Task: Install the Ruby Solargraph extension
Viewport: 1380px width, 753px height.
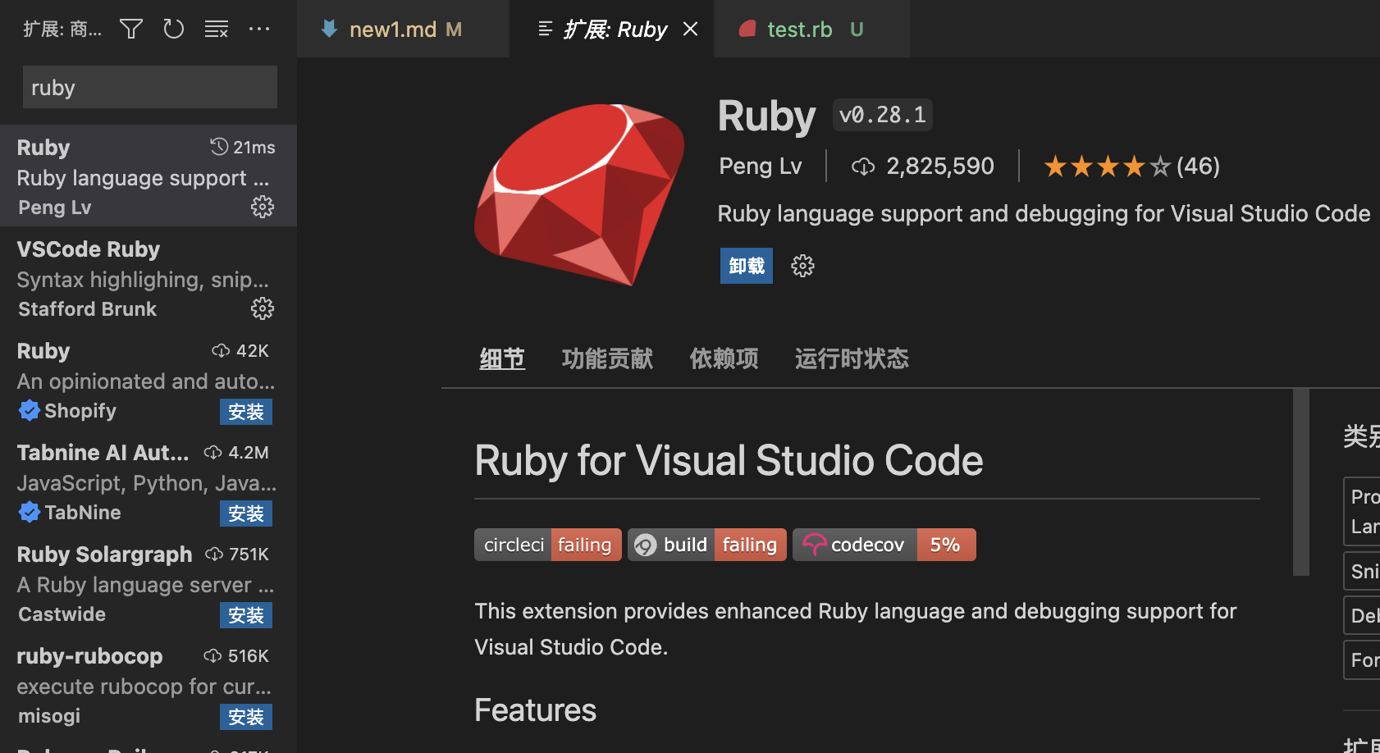Action: point(245,614)
